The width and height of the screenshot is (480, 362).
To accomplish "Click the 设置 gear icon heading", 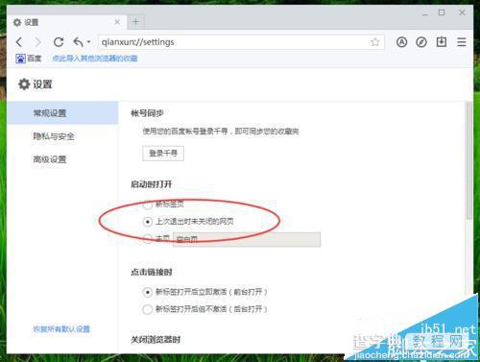I will [x=36, y=84].
